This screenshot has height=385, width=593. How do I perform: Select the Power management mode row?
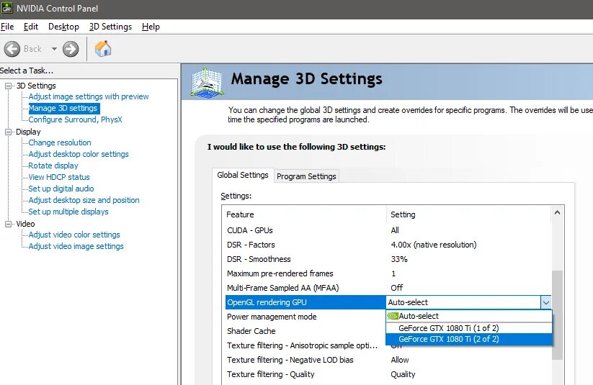272,317
